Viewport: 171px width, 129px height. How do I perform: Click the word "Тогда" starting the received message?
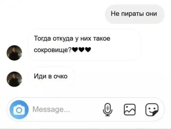[x=42, y=38]
